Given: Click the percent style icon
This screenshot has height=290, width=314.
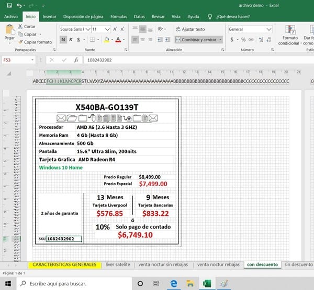Looking at the screenshot, I should point(243,40).
